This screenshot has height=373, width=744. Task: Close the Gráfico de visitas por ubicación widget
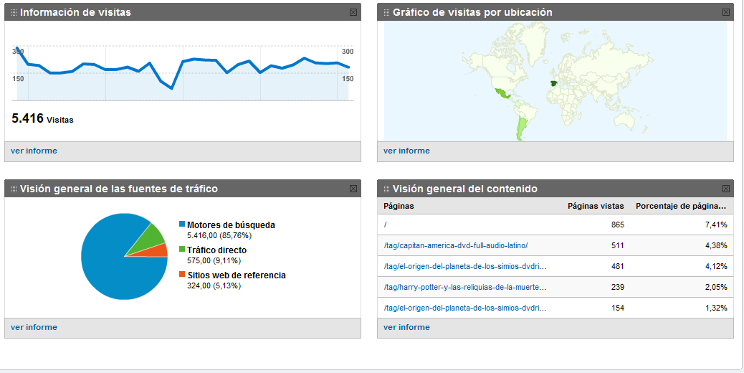pos(726,12)
